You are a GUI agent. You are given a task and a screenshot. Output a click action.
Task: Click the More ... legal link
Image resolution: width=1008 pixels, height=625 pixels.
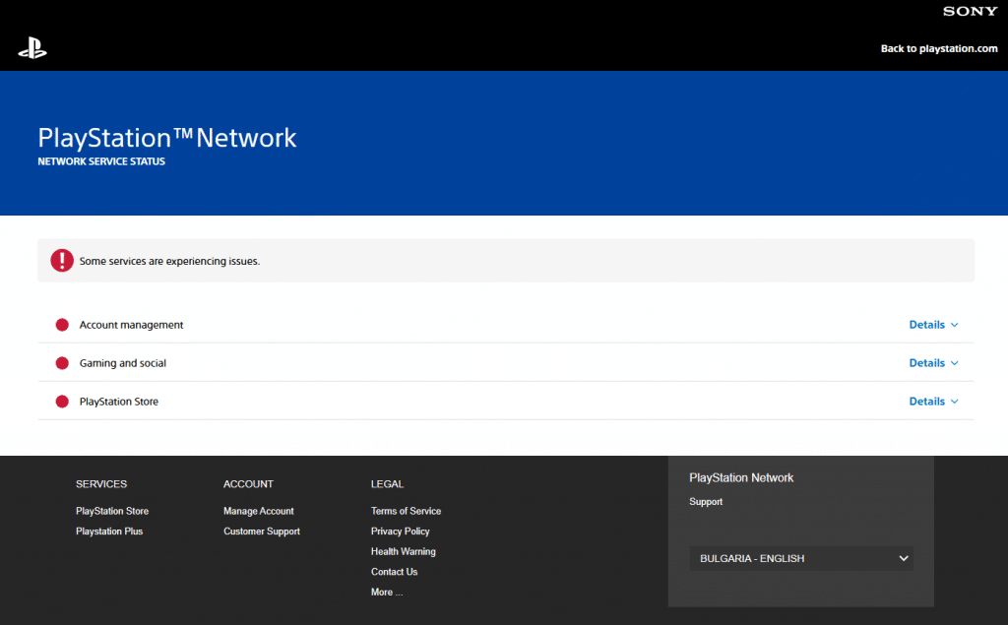pos(386,593)
